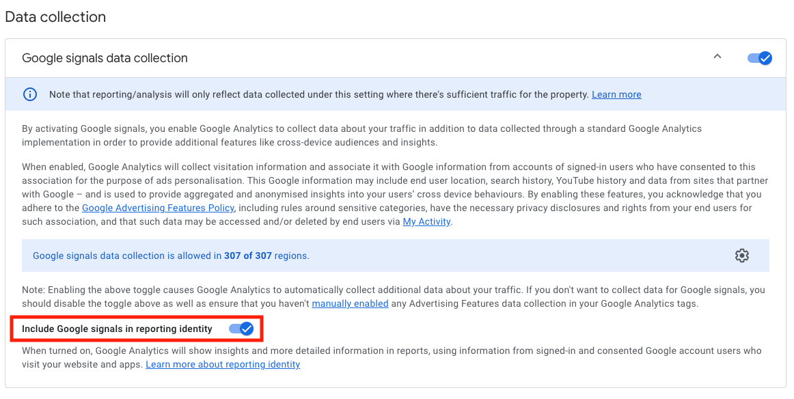
Task: Open the Google Advertising Features Policy link
Action: coord(158,208)
